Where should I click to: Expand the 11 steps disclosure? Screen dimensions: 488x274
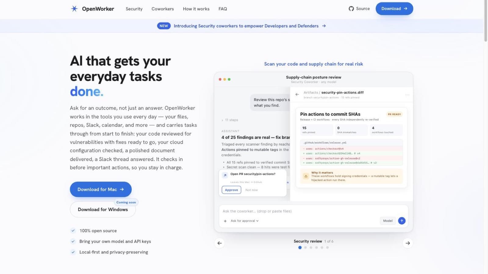[x=230, y=120]
